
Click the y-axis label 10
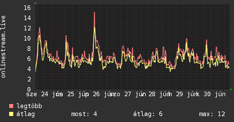point(27,39)
